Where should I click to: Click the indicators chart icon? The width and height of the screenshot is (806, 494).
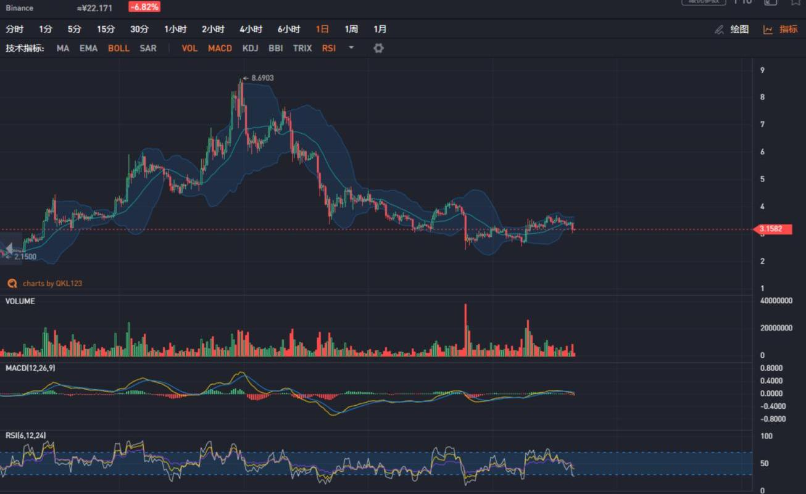(768, 30)
